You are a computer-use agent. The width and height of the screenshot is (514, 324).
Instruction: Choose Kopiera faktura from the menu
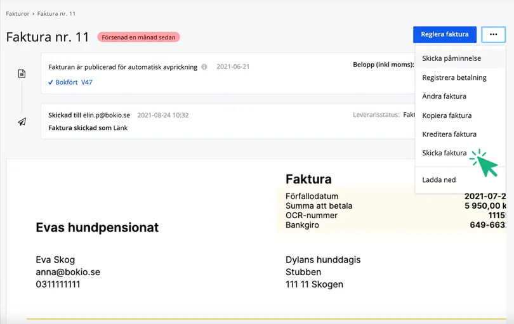(x=447, y=115)
